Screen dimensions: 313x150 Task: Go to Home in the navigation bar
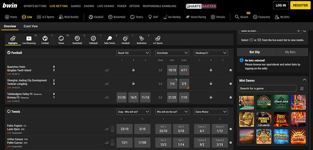point(11,17)
